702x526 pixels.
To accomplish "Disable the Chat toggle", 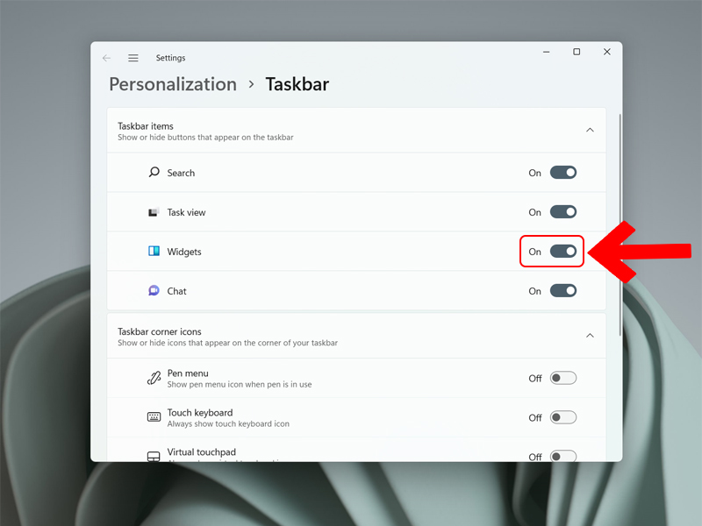I will pos(562,291).
